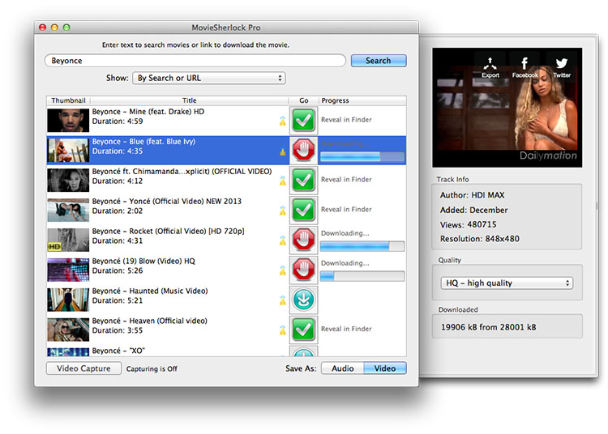Start download of Haunted (Music Video)
This screenshot has width=608, height=434.
[x=303, y=300]
